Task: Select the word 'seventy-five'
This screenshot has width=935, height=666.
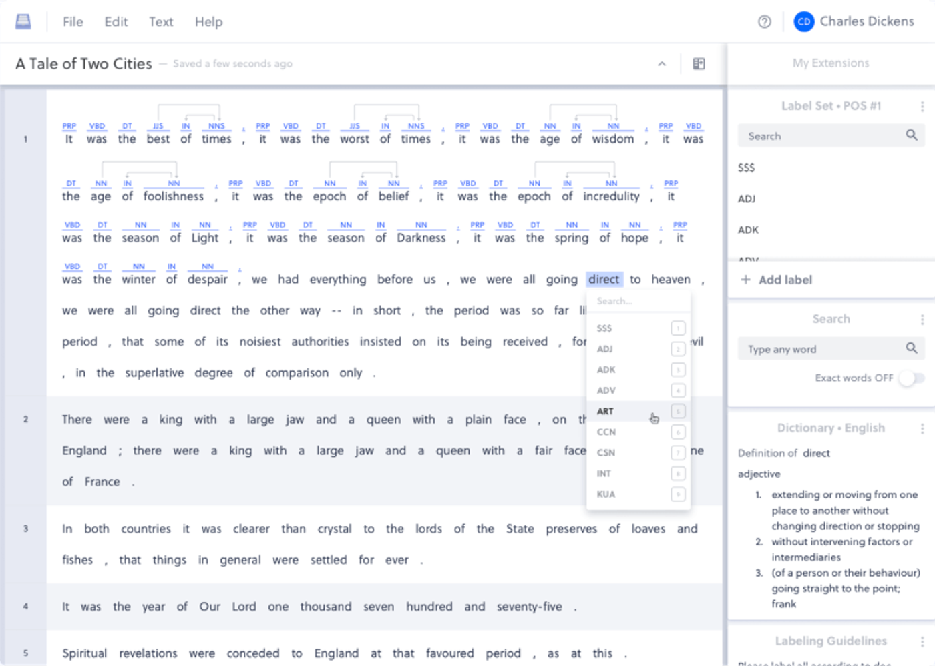Action: click(529, 607)
